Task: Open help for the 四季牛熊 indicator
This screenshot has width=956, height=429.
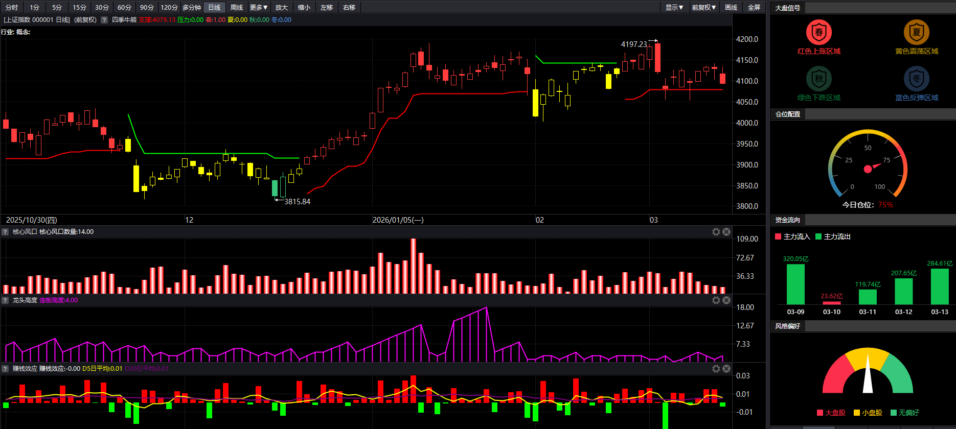Action: [x=104, y=20]
